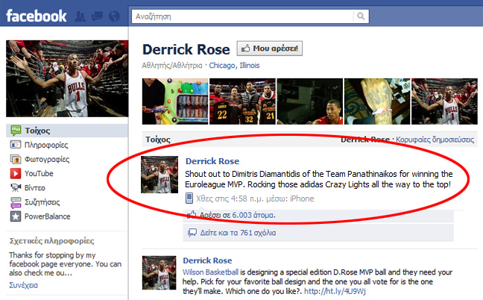Click the YouTube icon in sidebar
The width and height of the screenshot is (483, 300).
point(16,173)
